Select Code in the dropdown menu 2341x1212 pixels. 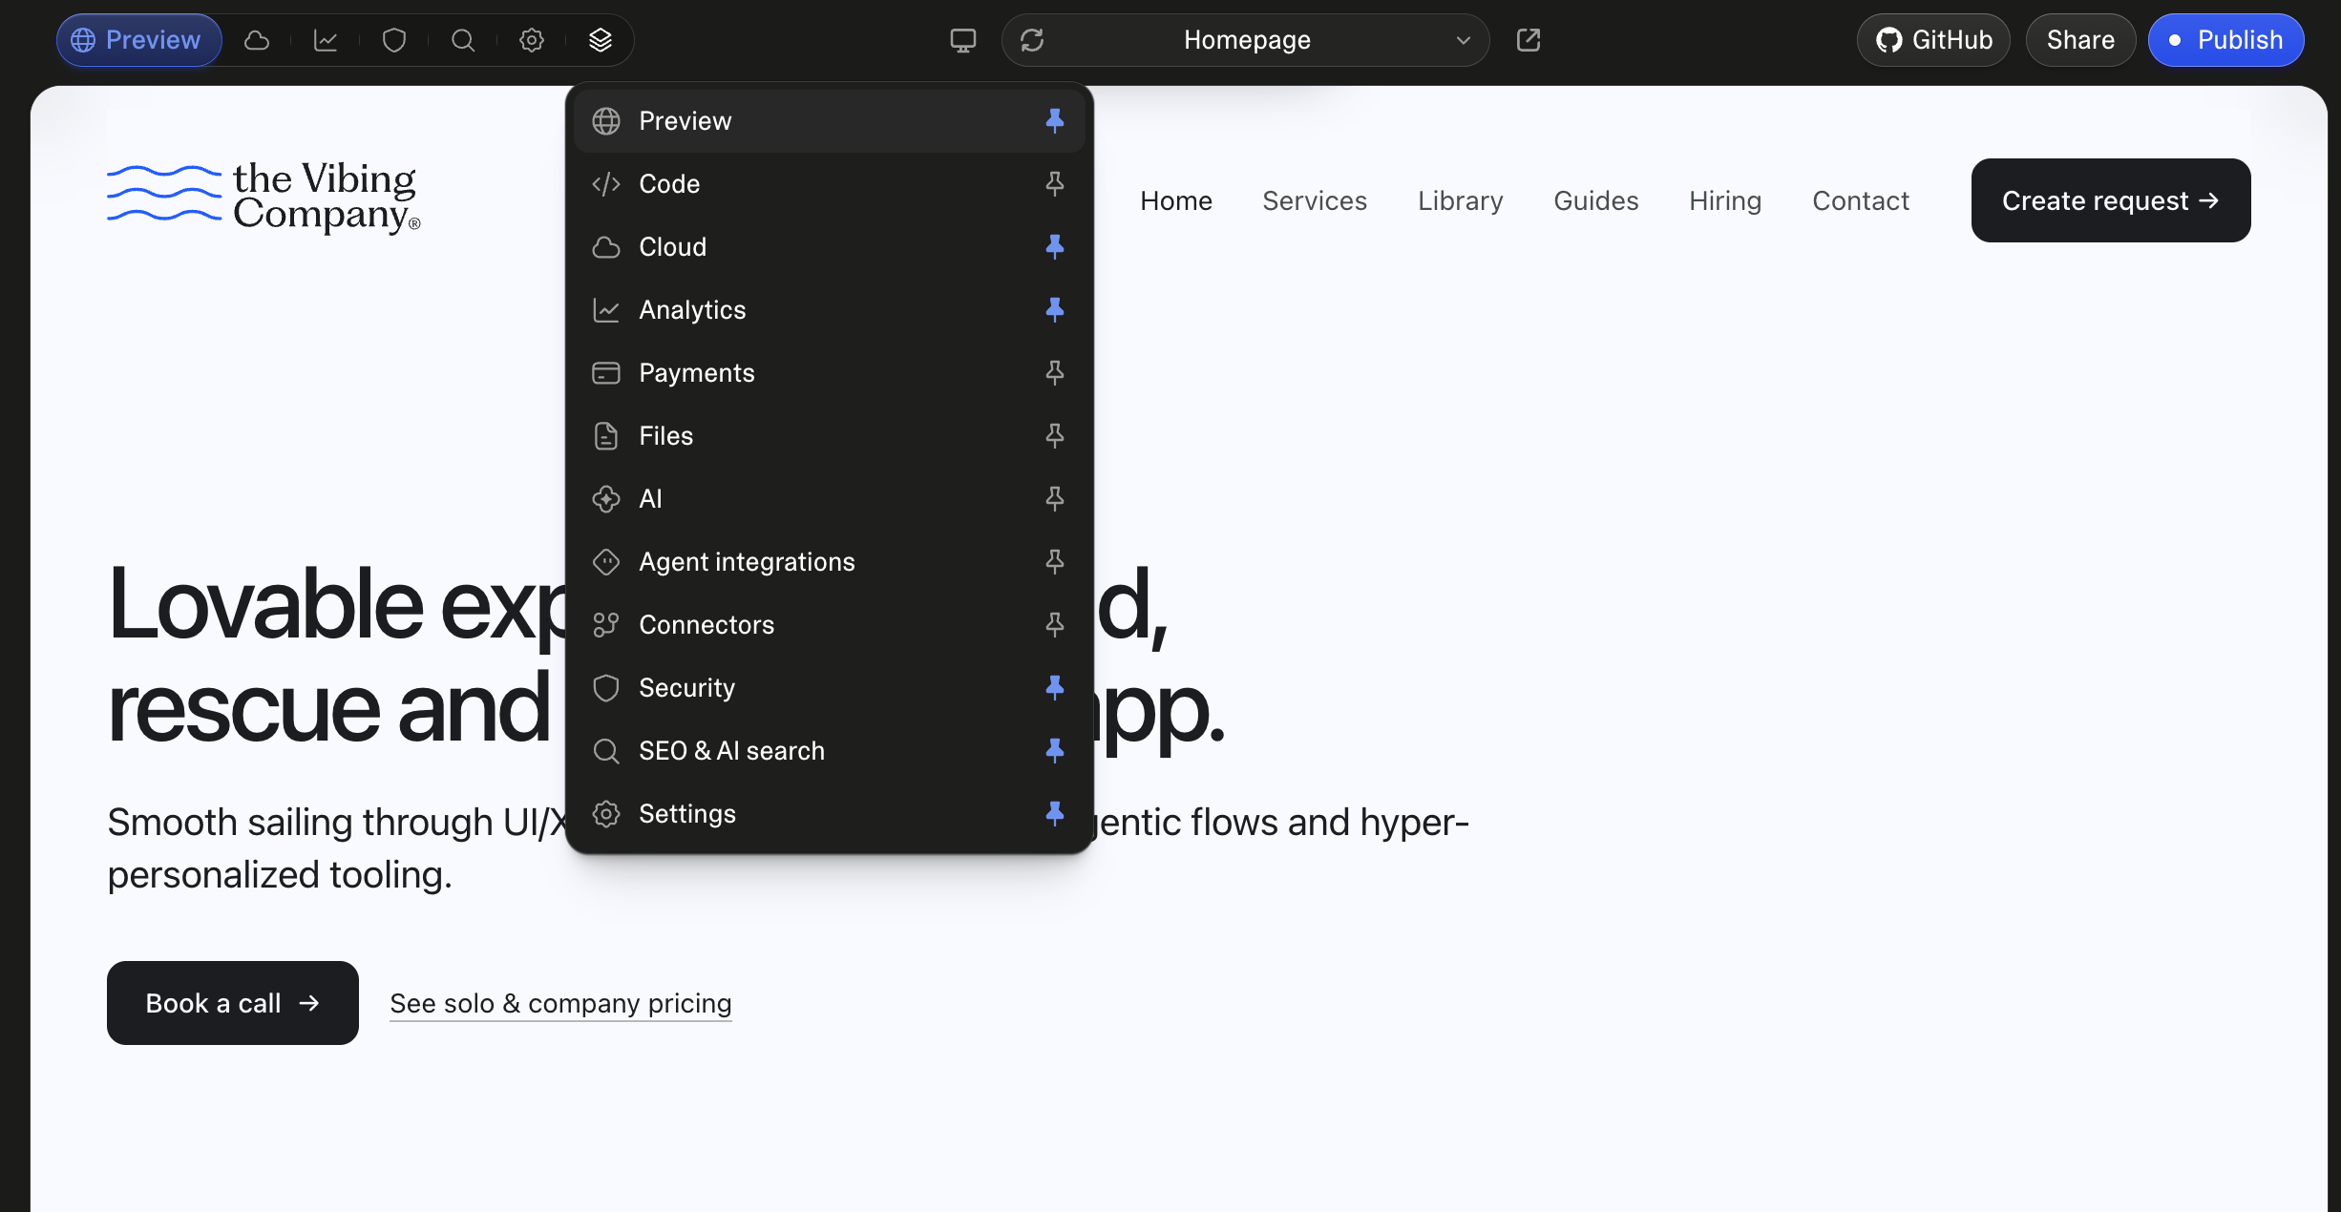click(829, 184)
